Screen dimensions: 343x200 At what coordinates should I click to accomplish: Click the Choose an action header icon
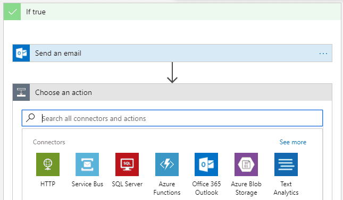[x=21, y=92]
